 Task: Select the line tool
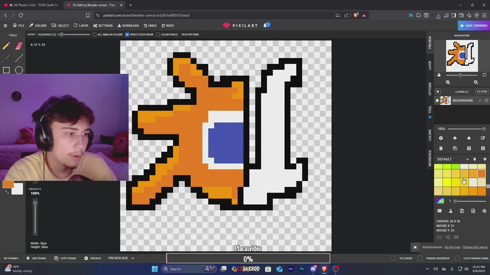click(x=19, y=58)
